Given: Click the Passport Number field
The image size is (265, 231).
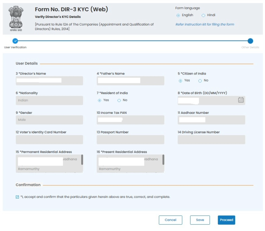Looking at the screenshot, I should coord(130,139).
